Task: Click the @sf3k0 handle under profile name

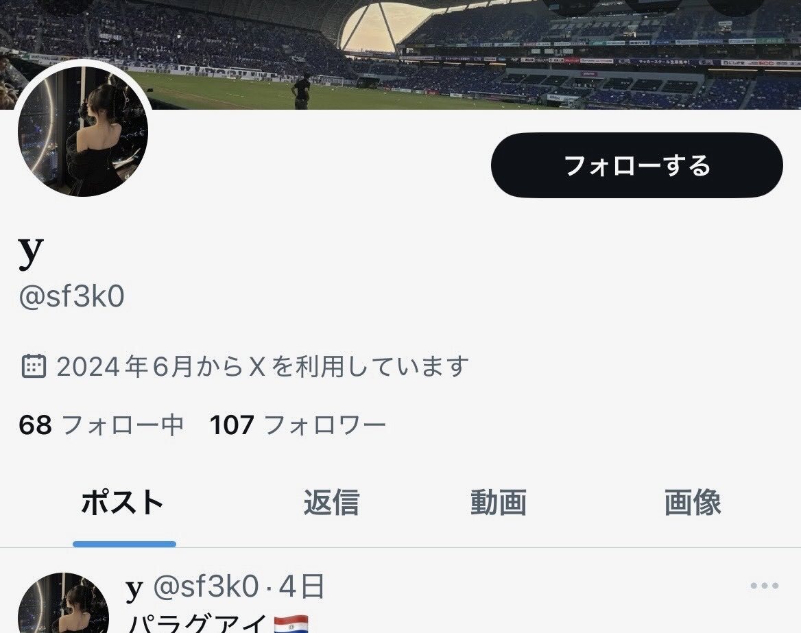Action: point(71,296)
